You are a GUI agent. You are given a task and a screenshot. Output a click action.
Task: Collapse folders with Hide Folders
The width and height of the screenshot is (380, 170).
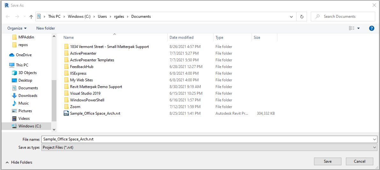19,162
